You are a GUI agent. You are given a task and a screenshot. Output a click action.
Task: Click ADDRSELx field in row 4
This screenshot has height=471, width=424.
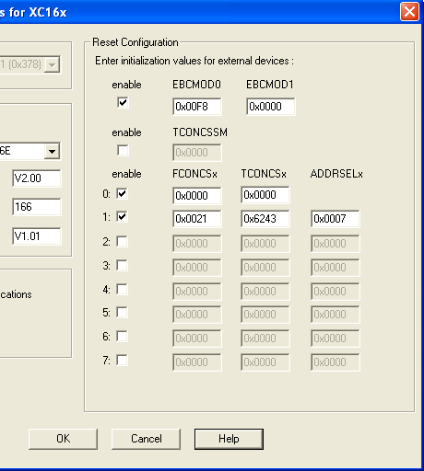[336, 292]
